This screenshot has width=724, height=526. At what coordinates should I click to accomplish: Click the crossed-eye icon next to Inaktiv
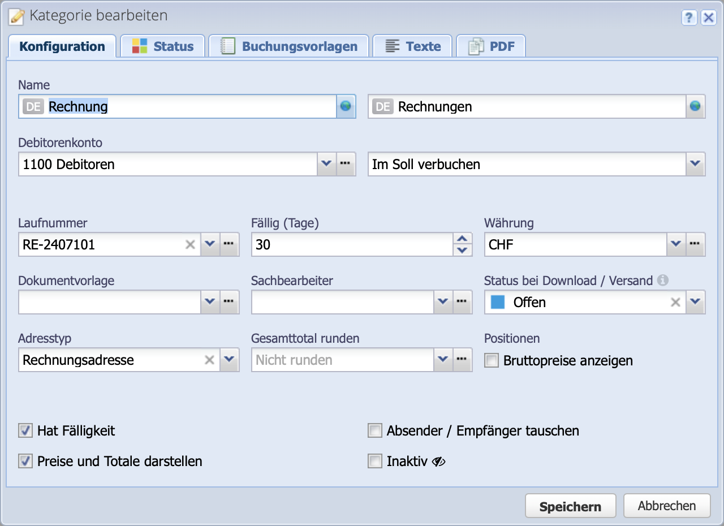[x=439, y=462]
